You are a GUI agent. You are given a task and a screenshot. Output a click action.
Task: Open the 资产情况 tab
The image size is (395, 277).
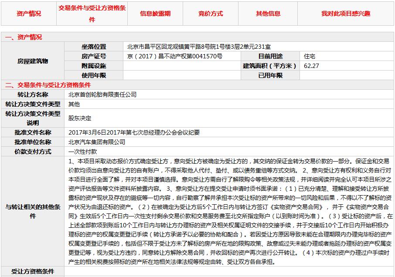(29, 14)
